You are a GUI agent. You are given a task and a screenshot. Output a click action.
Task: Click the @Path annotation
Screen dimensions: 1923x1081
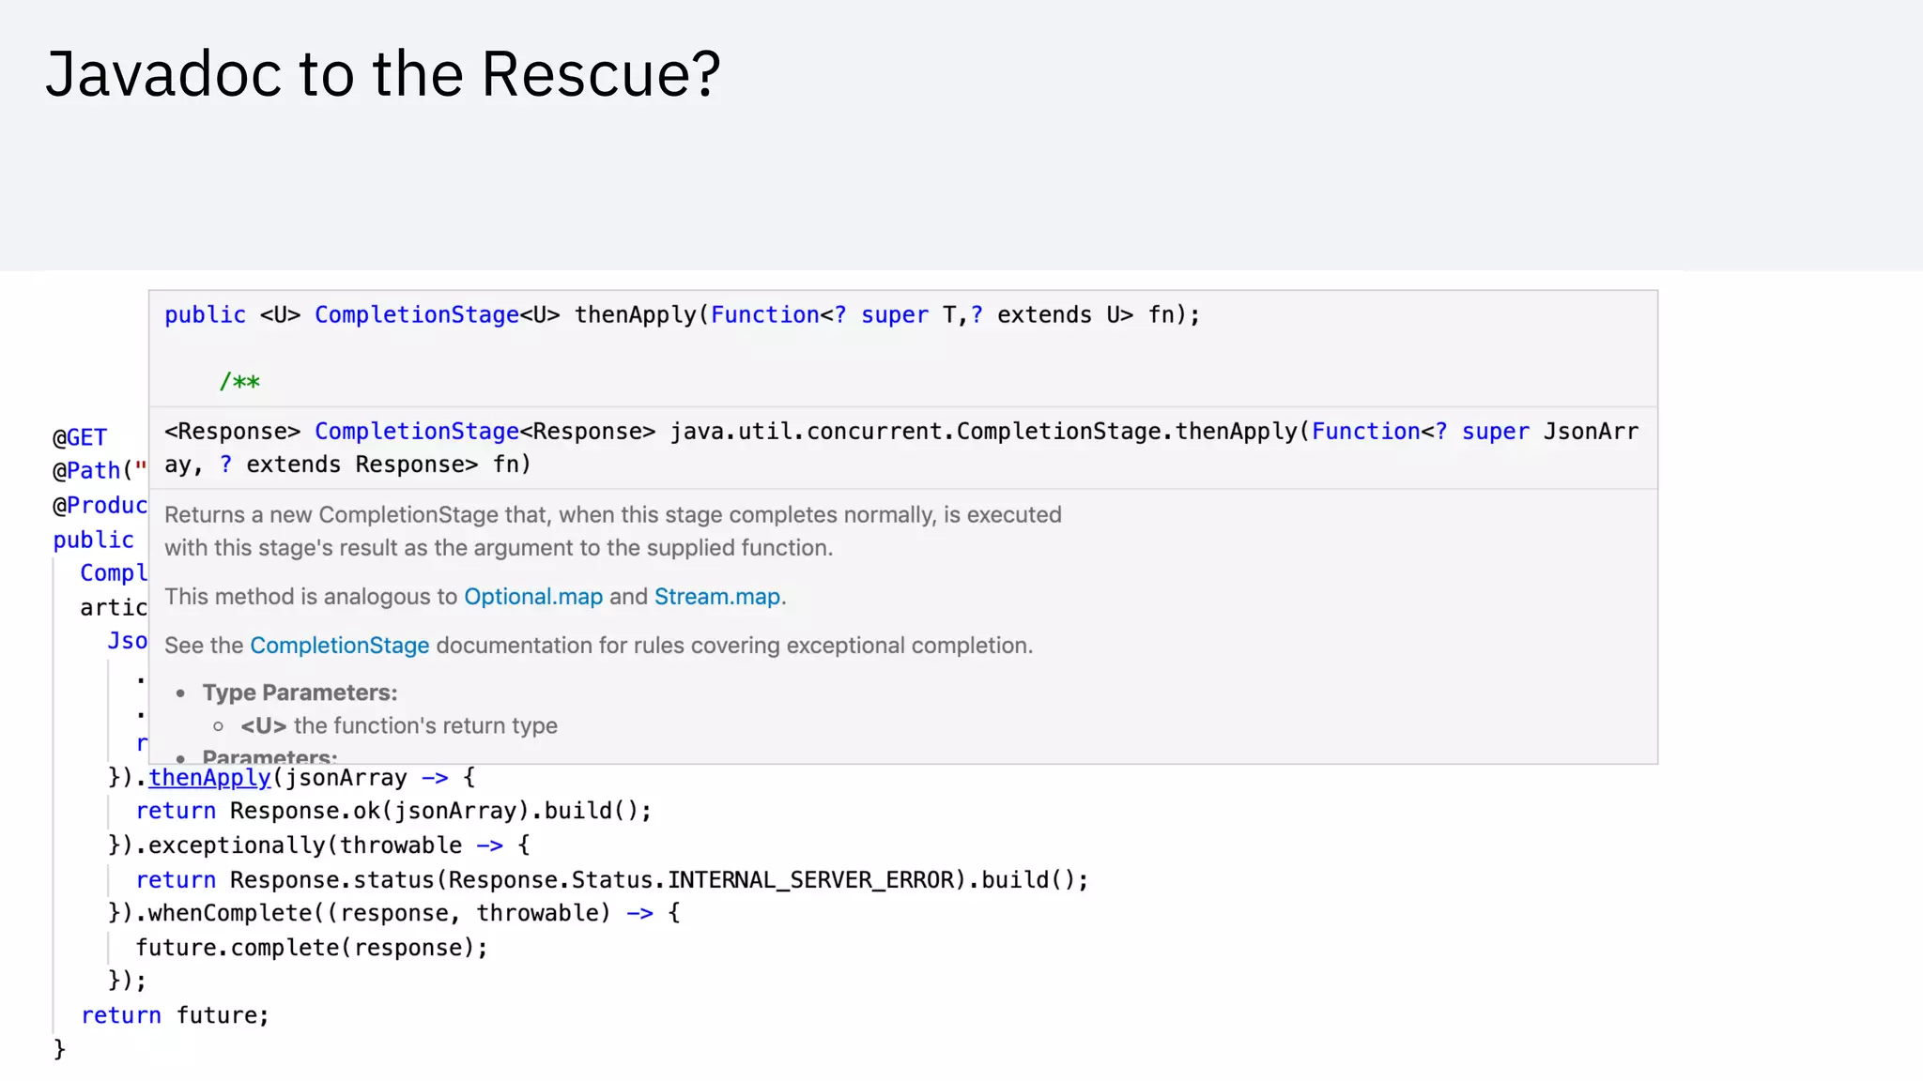coord(100,470)
